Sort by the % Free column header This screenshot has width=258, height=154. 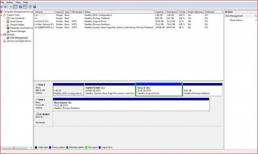point(182,12)
